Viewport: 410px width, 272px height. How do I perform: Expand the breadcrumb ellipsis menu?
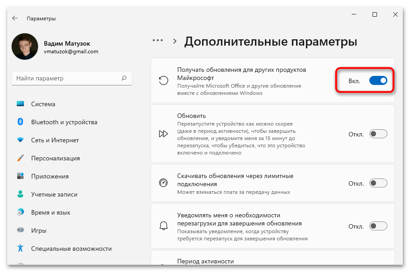coord(157,41)
